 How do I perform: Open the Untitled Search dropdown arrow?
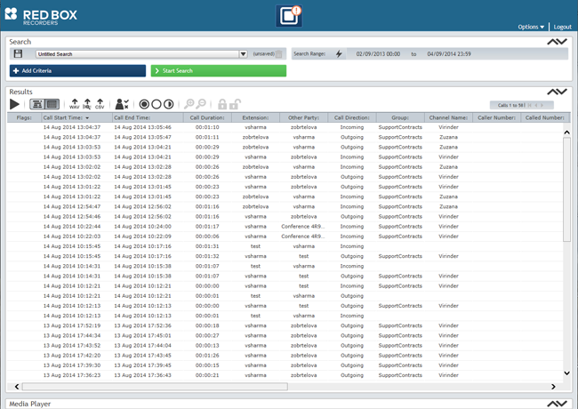pyautogui.click(x=243, y=54)
